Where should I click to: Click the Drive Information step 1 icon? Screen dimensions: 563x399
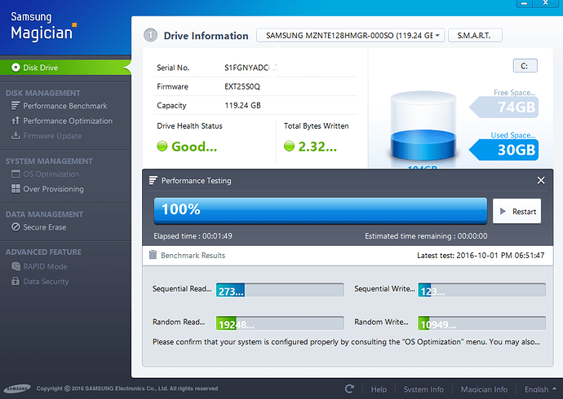[x=150, y=36]
